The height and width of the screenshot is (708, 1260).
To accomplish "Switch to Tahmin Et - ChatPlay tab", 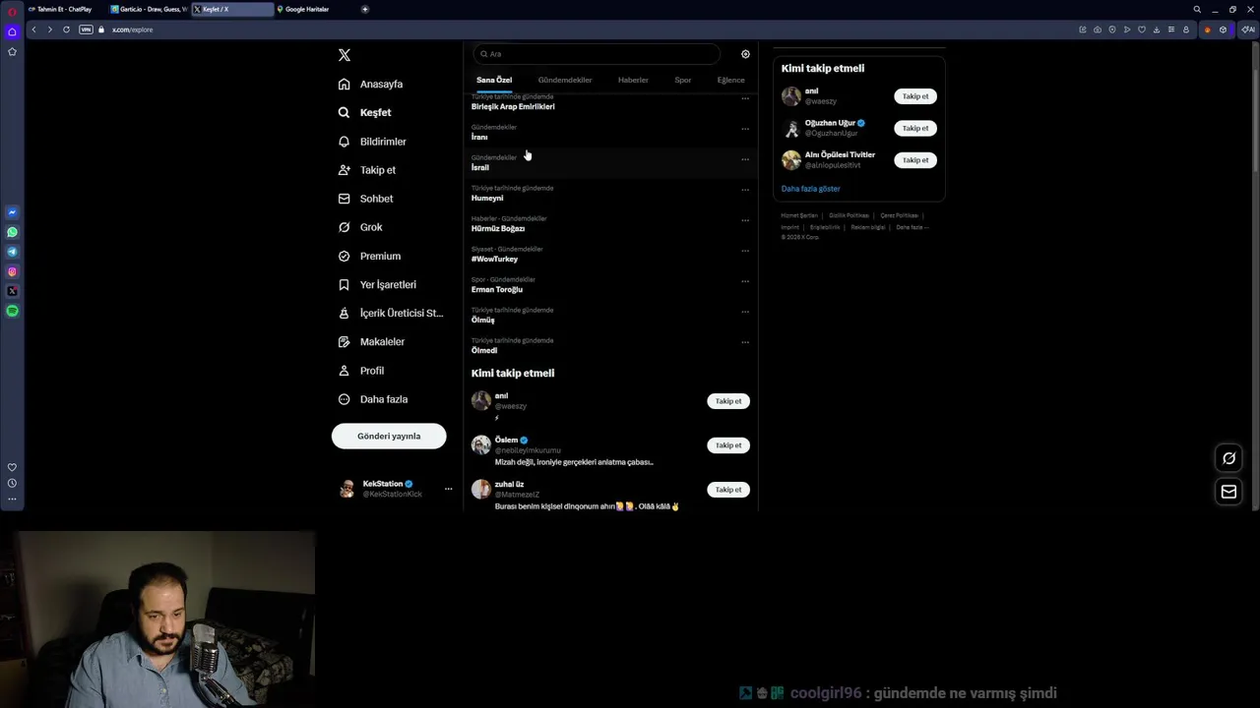I will [64, 9].
